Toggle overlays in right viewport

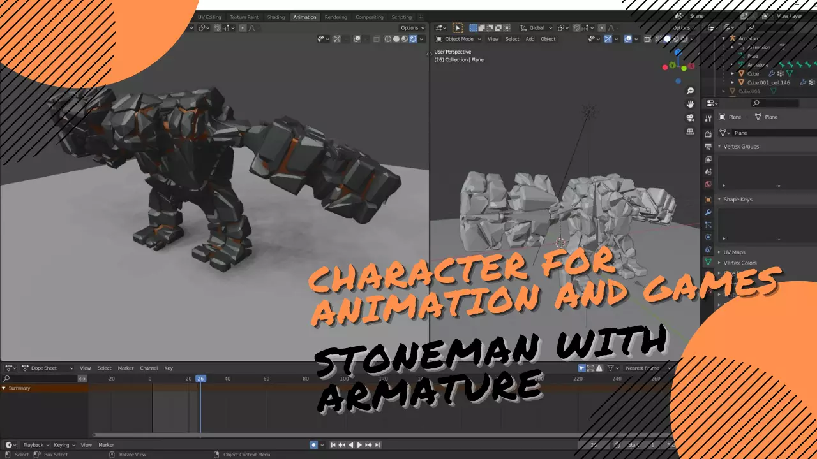point(628,39)
